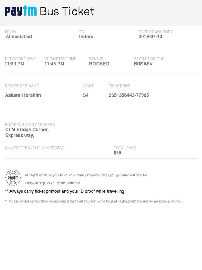The image size is (202, 270).
Task: Select the Ahmedabad origin city text
Action: pos(19,37)
